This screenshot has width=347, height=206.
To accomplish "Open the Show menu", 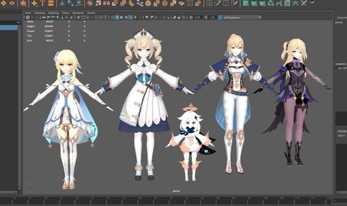I will [x=65, y=13].
